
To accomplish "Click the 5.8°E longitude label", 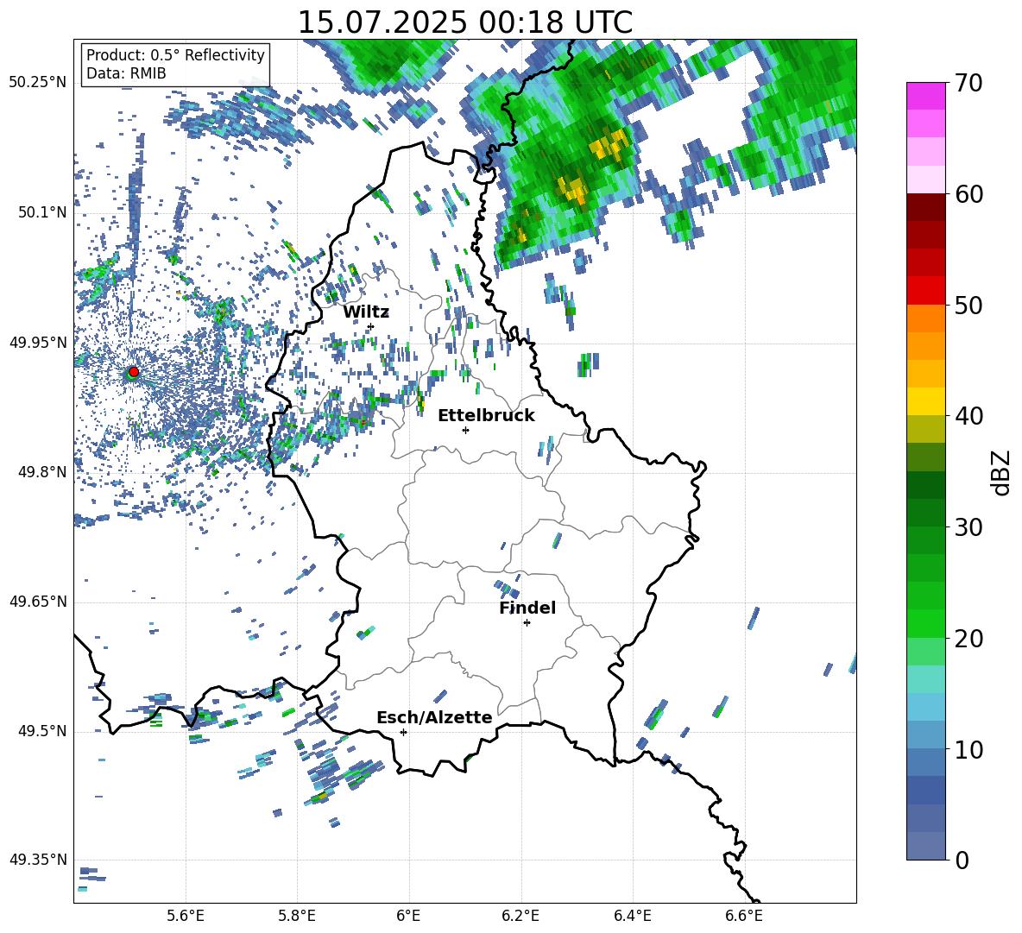I will (297, 917).
